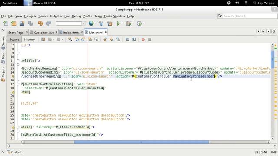Run the project with green arrow
278x156 pixels.
coord(118,23)
